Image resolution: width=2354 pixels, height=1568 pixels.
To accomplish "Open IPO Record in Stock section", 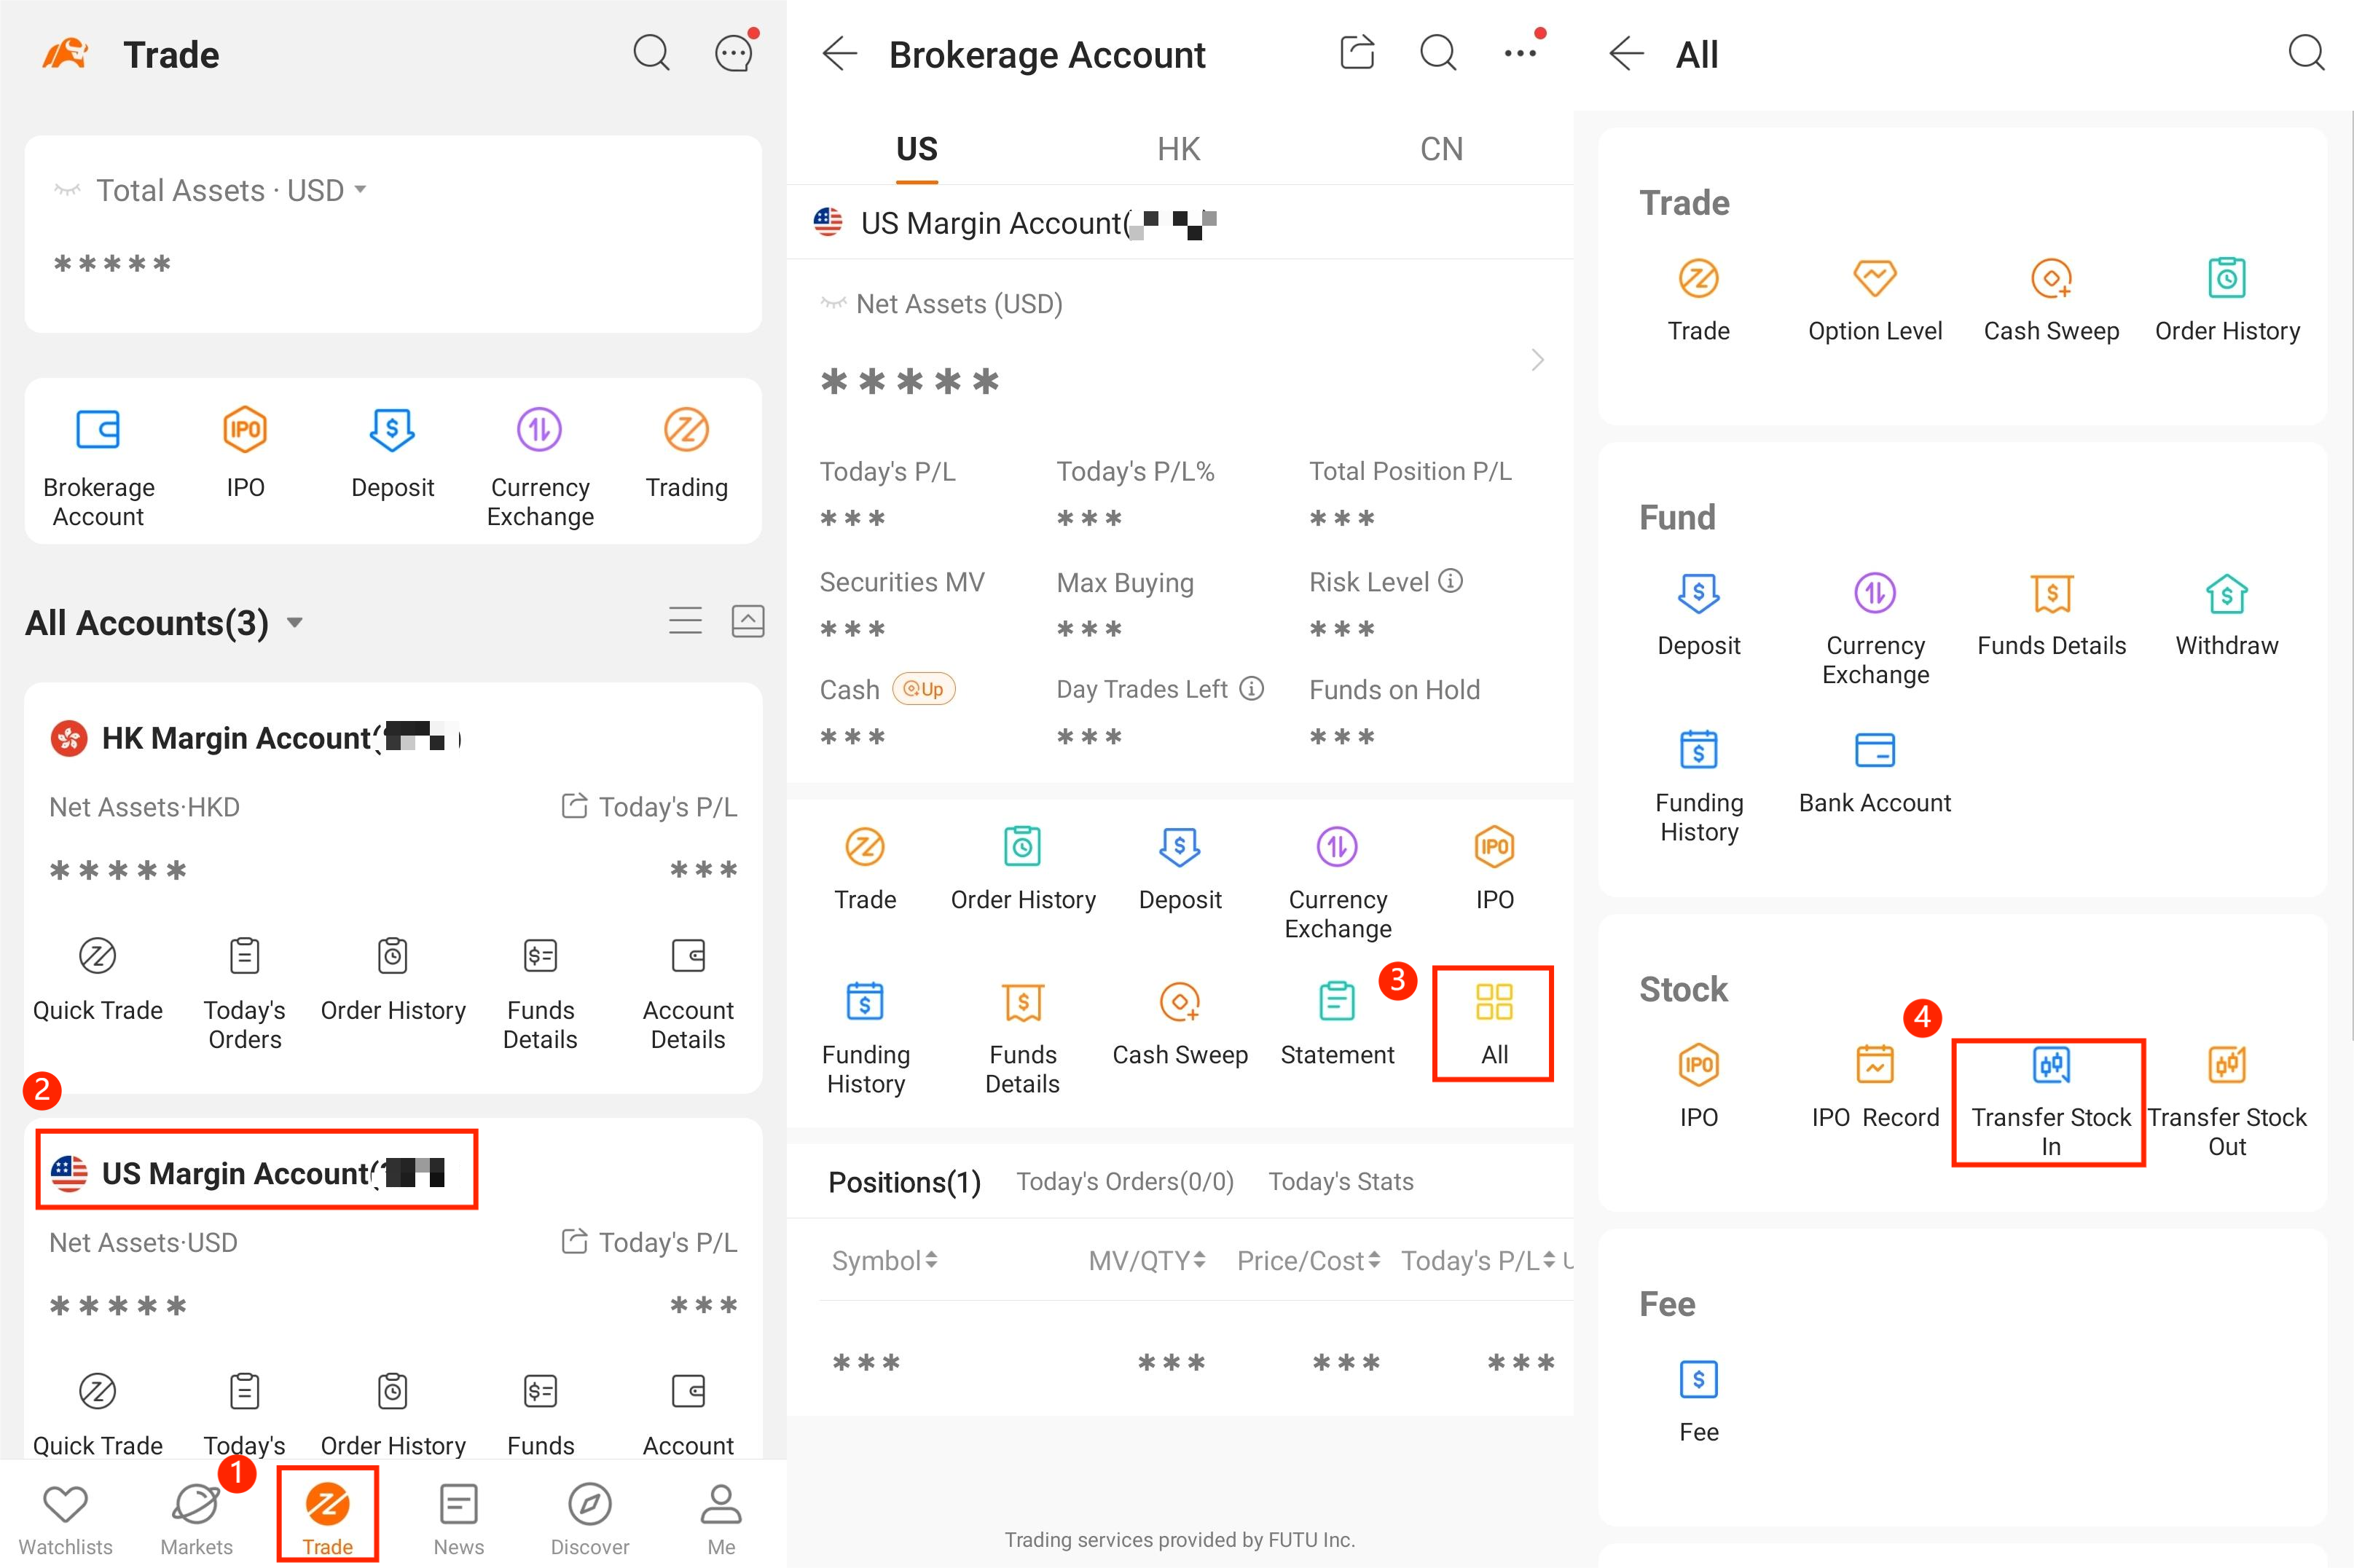I will 1875,1087.
